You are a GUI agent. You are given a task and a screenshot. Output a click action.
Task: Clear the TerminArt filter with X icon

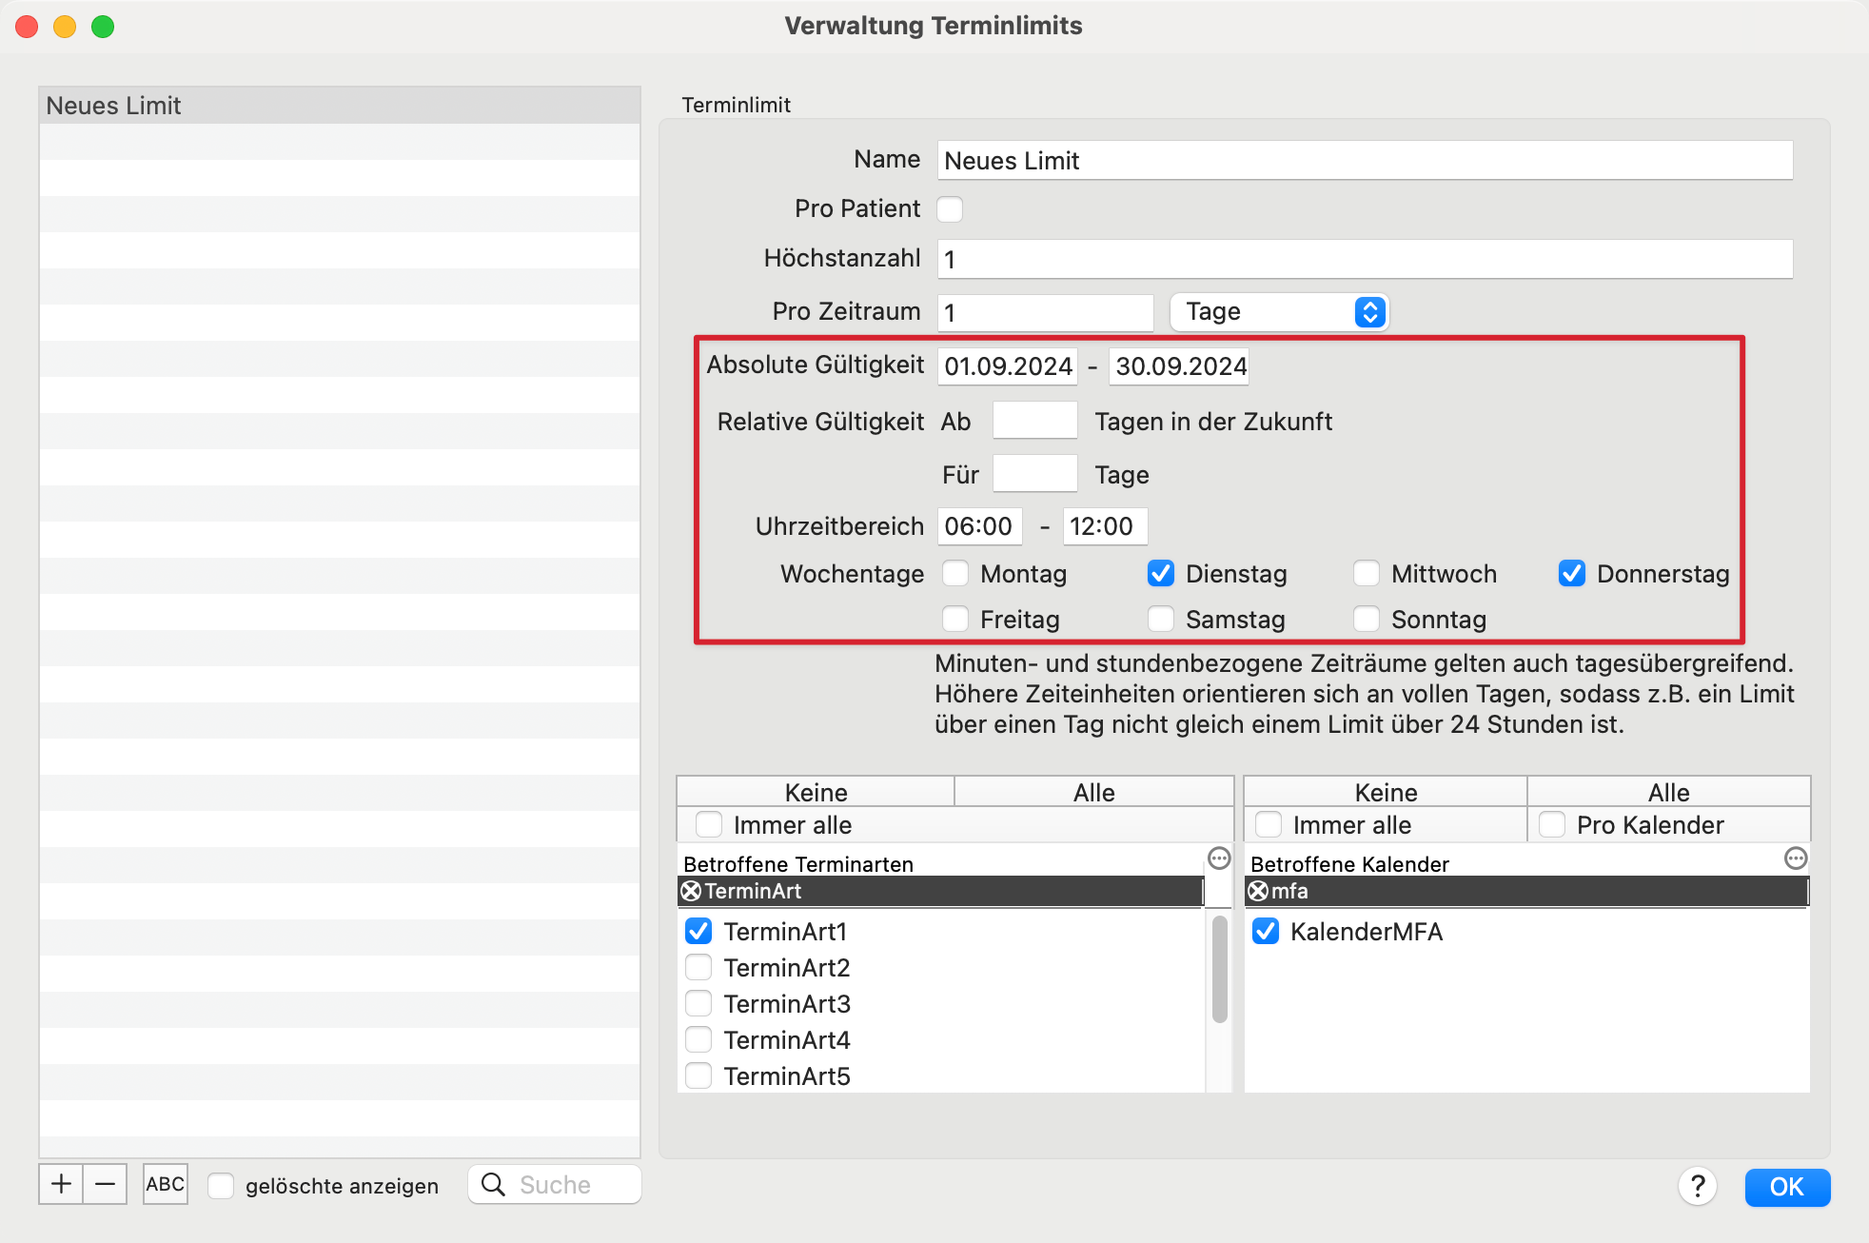[x=692, y=891]
